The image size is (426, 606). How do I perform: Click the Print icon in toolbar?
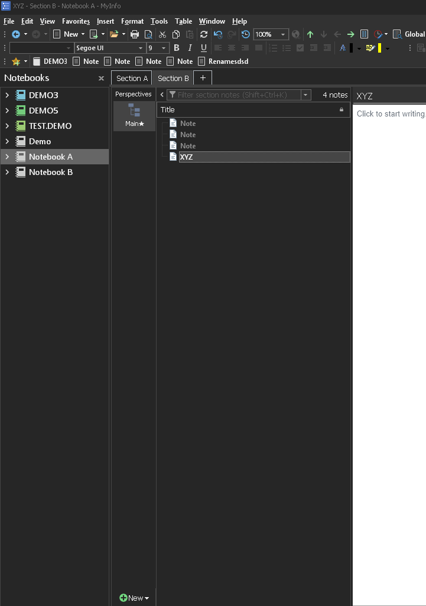(x=135, y=34)
